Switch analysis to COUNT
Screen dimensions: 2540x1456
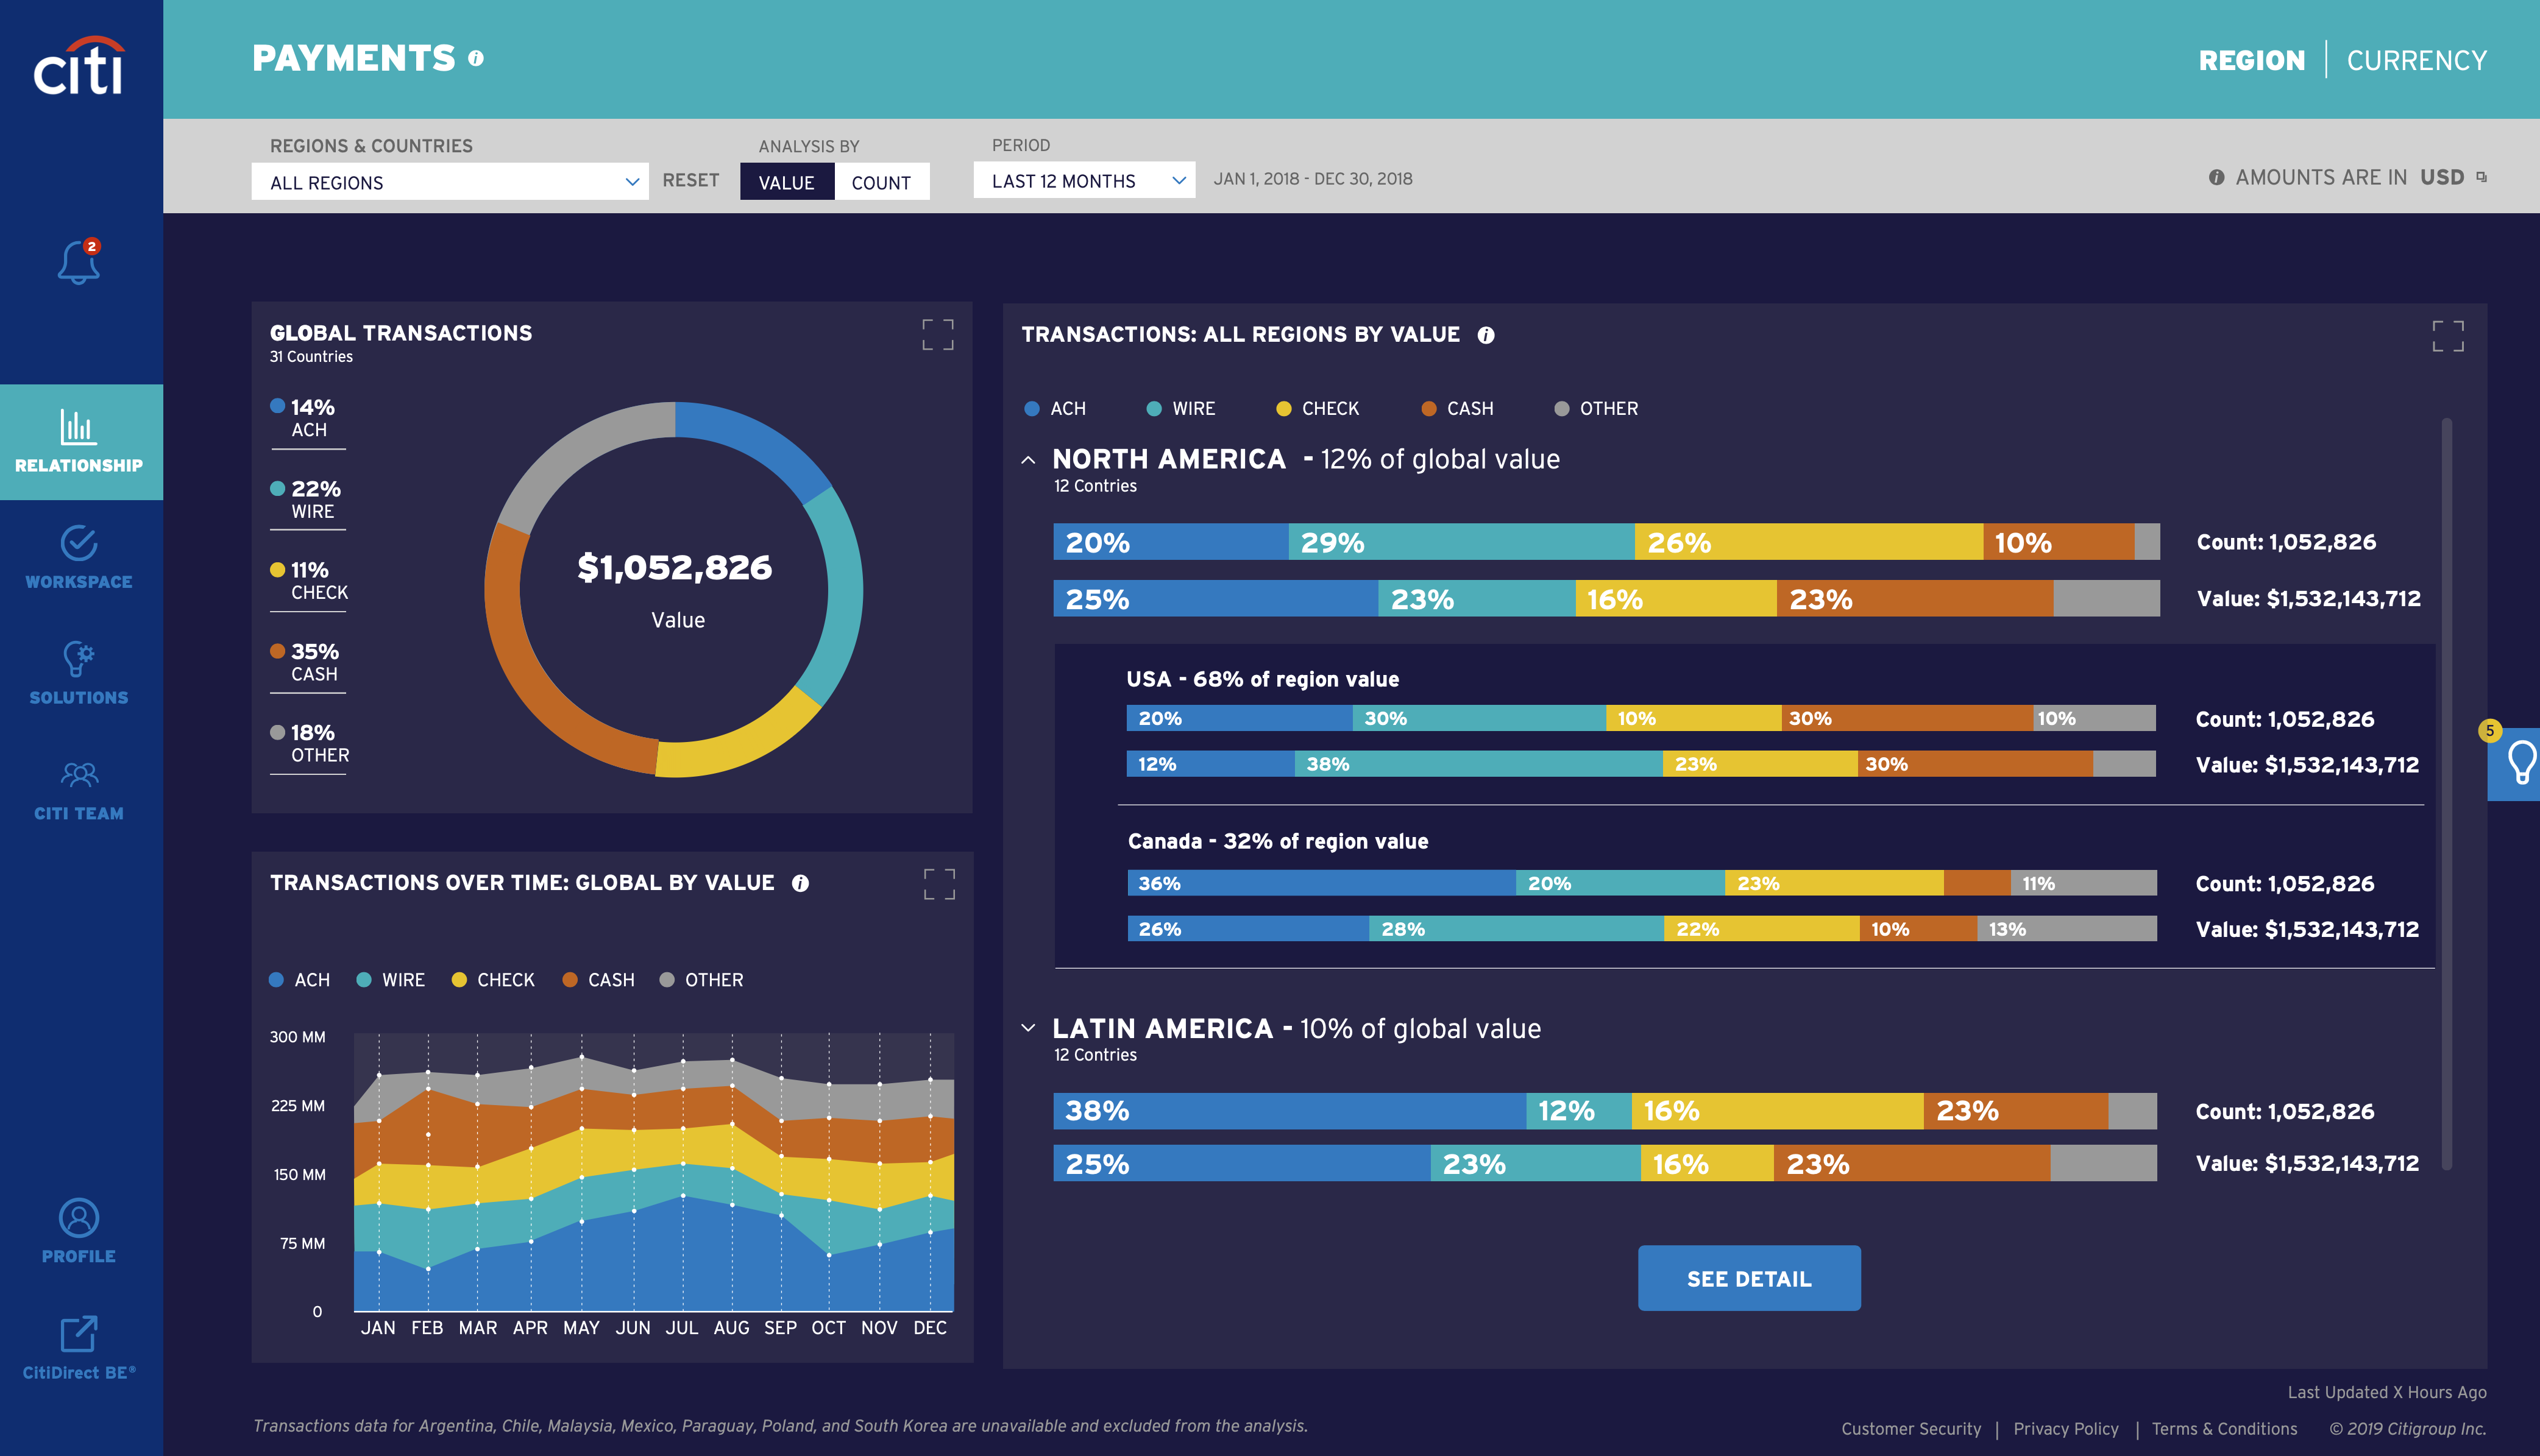(x=881, y=182)
